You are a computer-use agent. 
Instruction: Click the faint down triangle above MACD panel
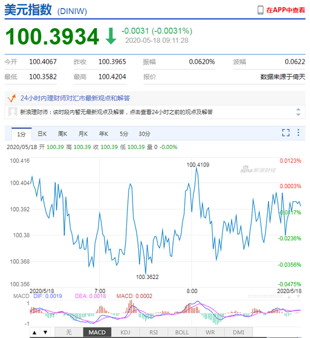pyautogui.click(x=298, y=297)
